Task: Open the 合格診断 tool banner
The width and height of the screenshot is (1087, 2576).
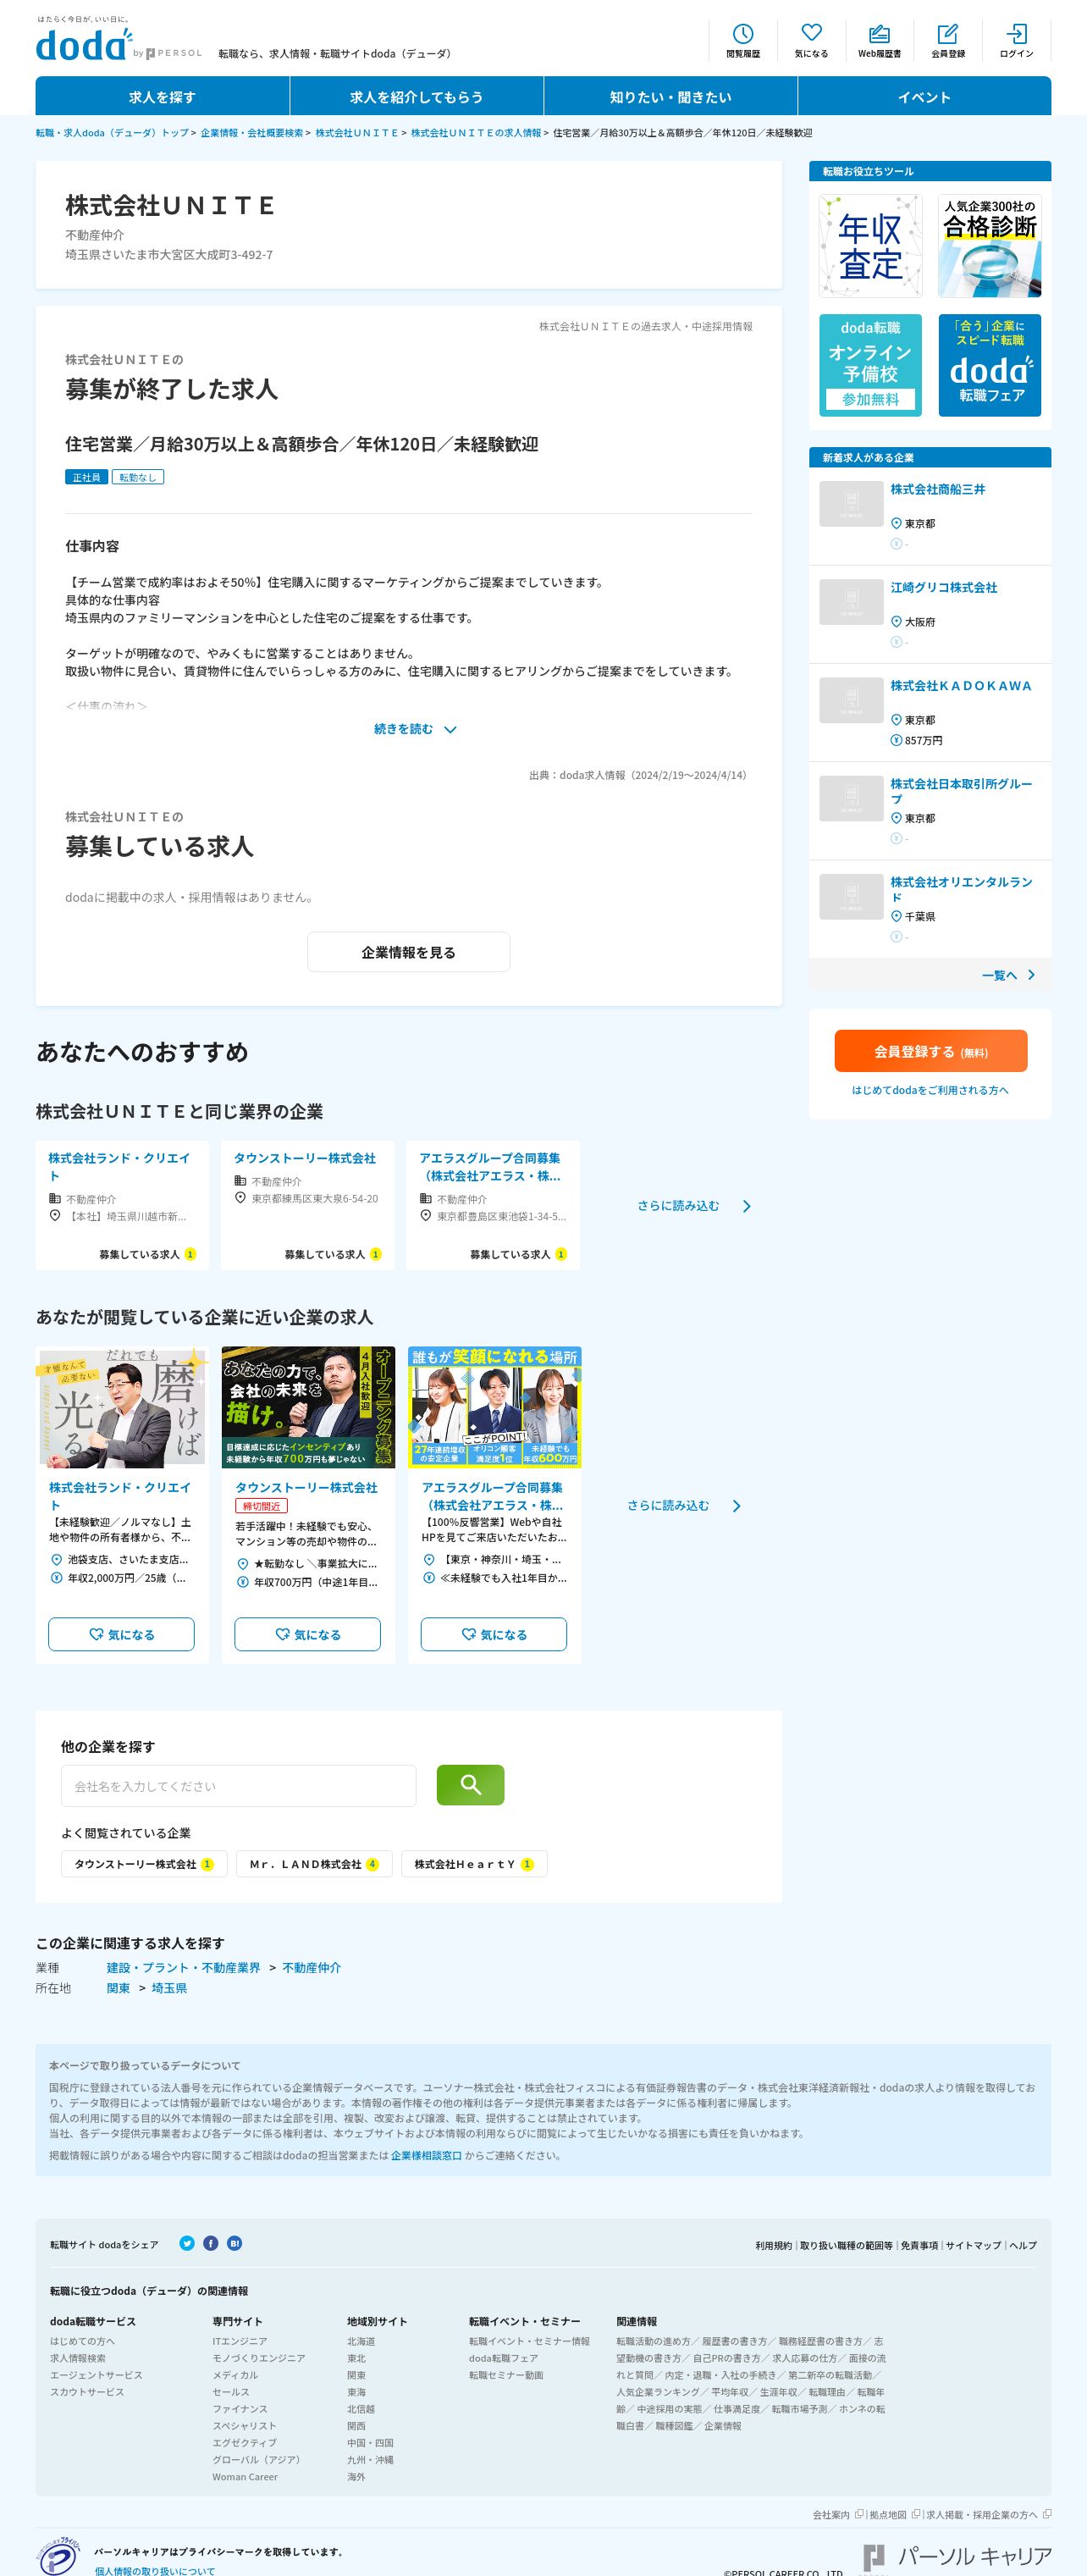Action: 990,246
